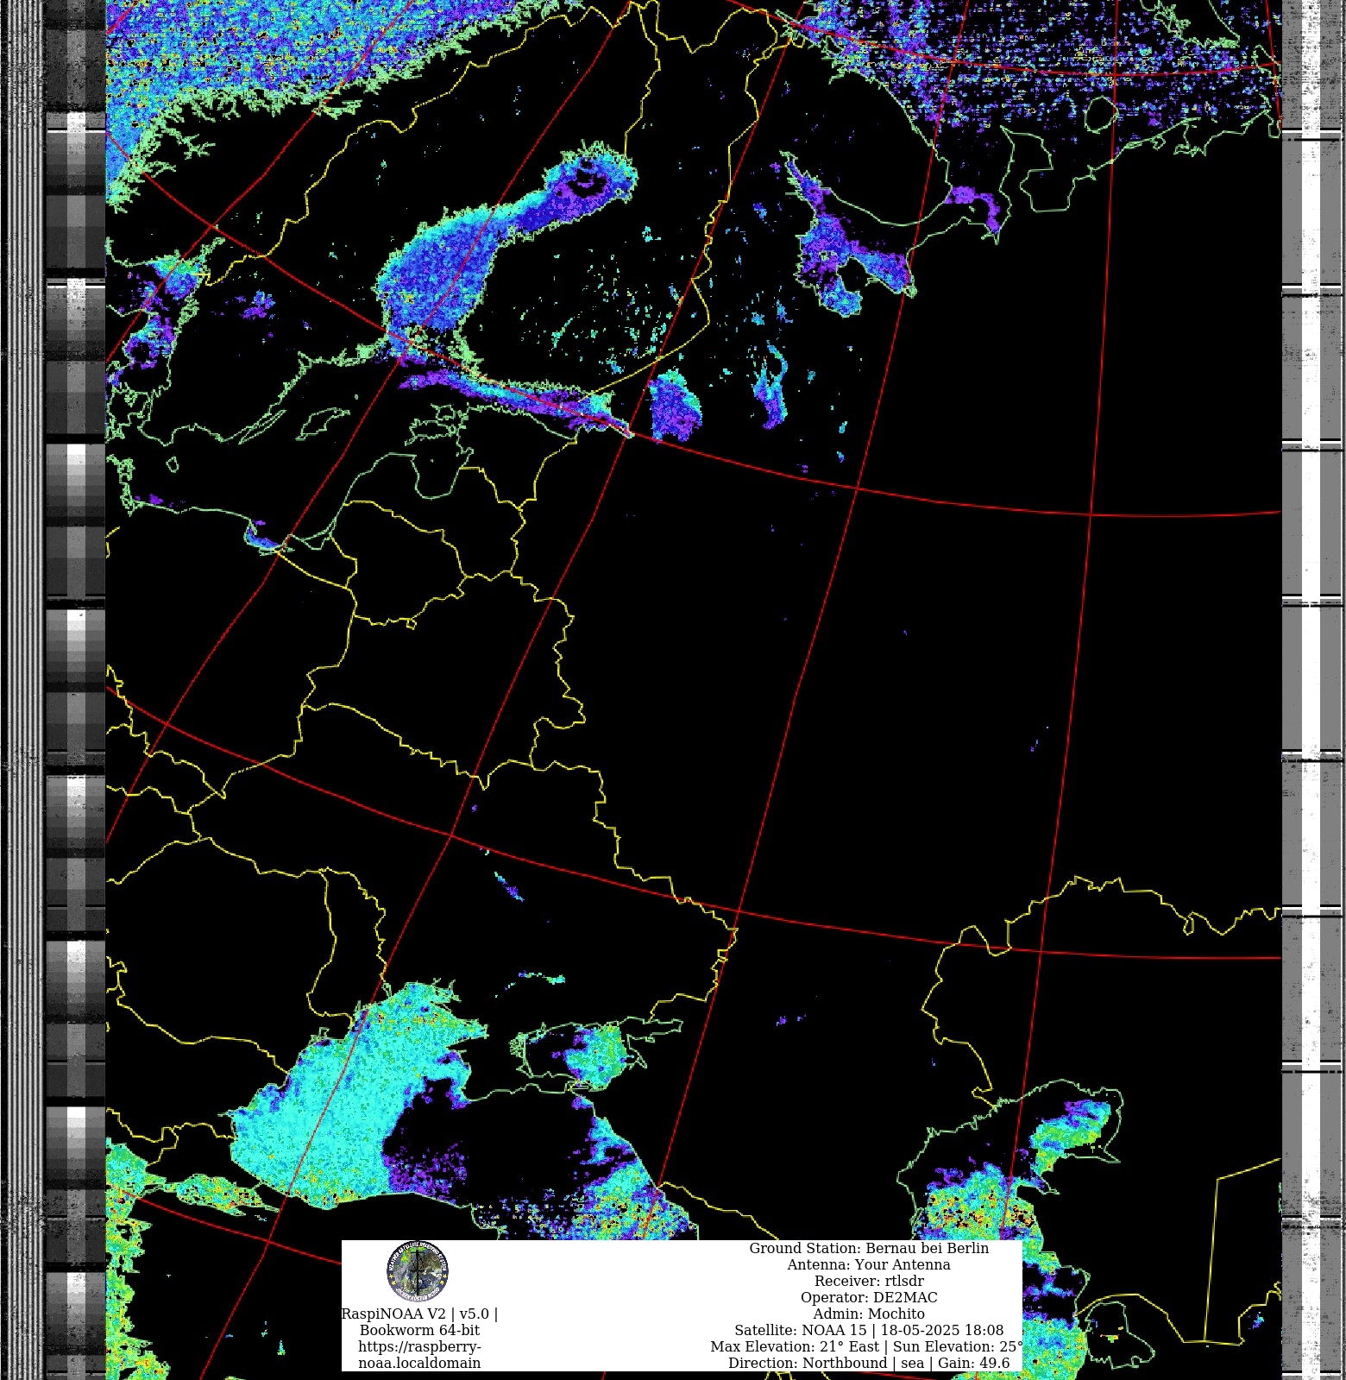Select the 'Satellite: NOAA 15' date line

tap(869, 1330)
